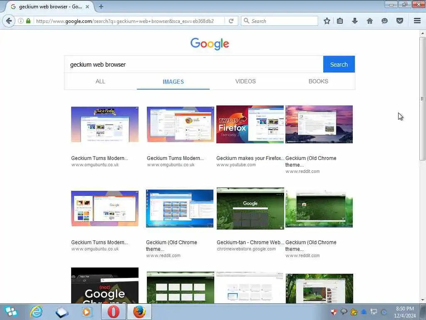Open the bamboo forest wallpaper thumbnail
426x320 pixels.
(x=319, y=288)
